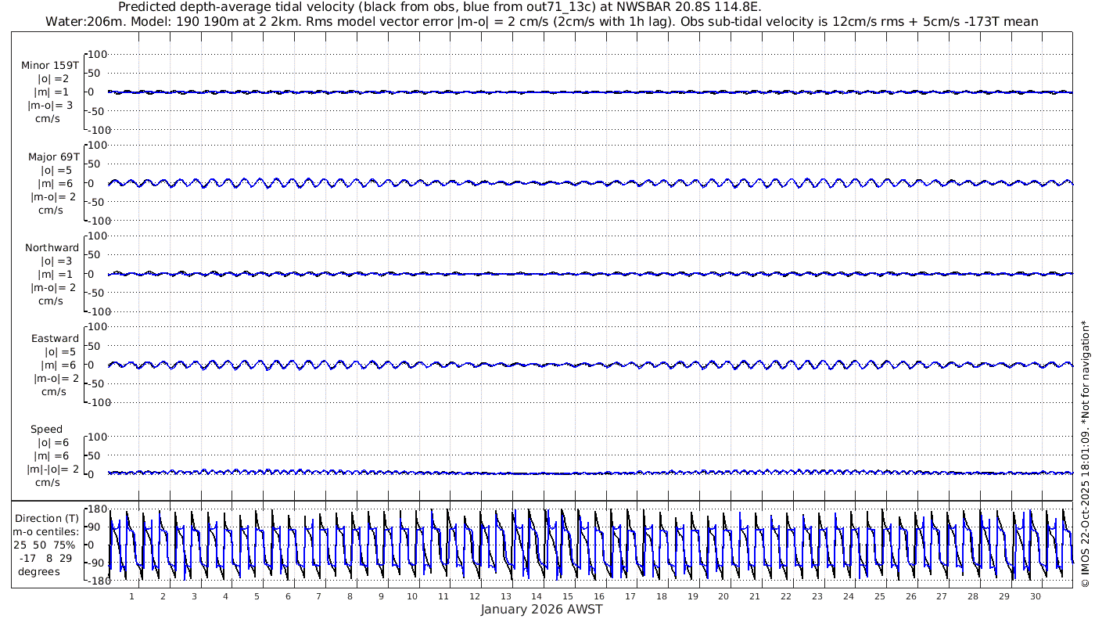Click the '-50' tick of the Eastward panel
Viewport: 1095px width, 626px height.
coord(97,383)
